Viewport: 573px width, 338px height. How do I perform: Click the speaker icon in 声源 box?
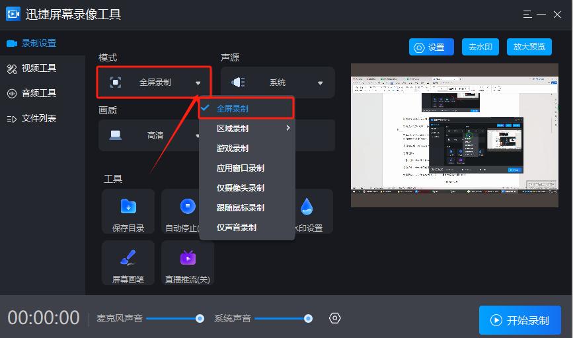click(239, 82)
